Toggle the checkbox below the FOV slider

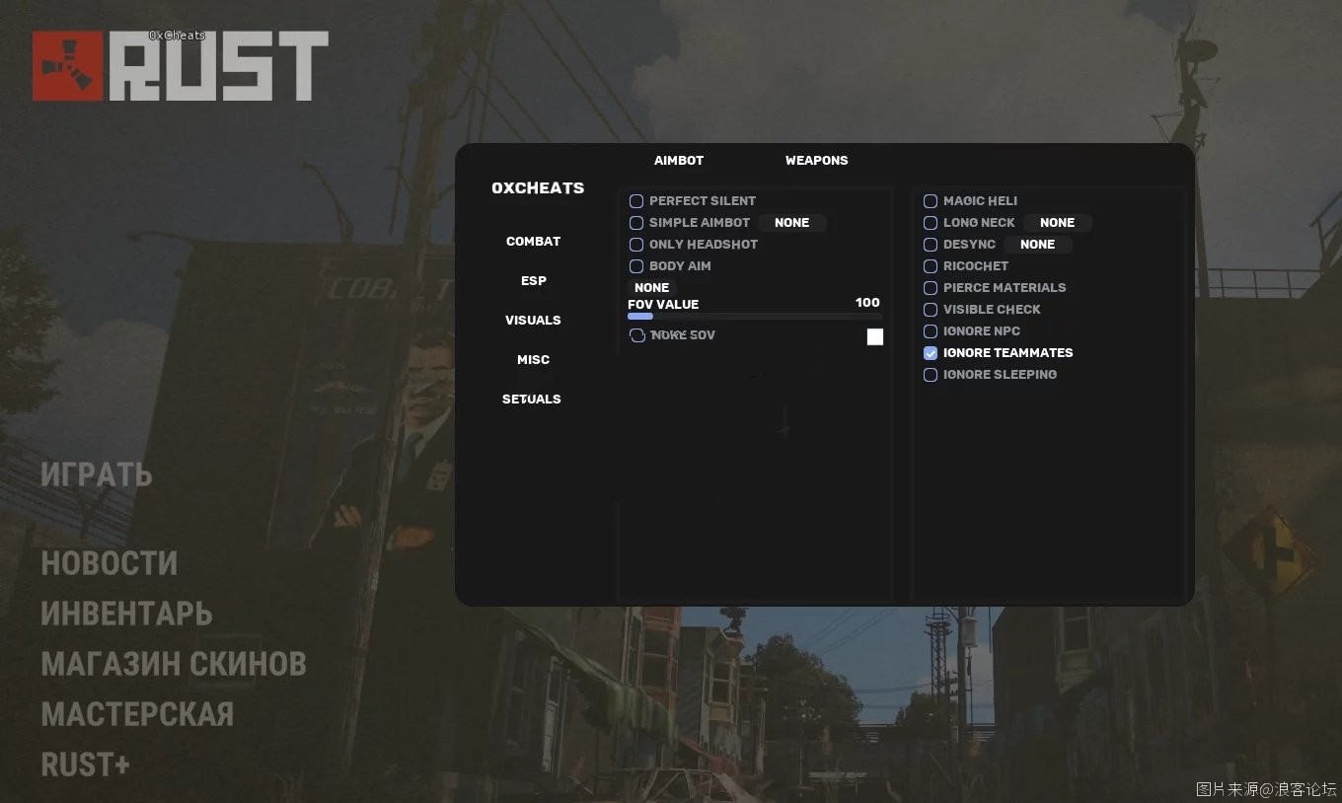click(637, 336)
